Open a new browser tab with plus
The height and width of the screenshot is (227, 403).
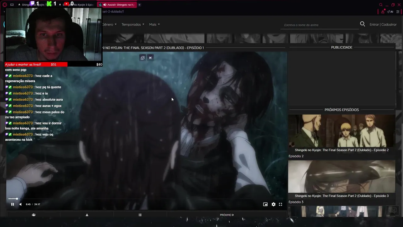[139, 5]
